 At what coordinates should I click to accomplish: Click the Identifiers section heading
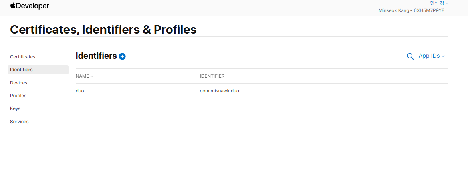(96, 56)
